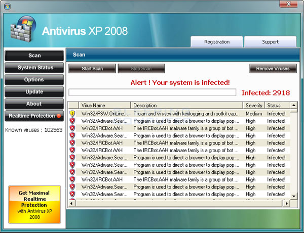Click the Get Maximal Realtime Protection banner
Viewport: 304px width, 233px height.
tap(34, 205)
